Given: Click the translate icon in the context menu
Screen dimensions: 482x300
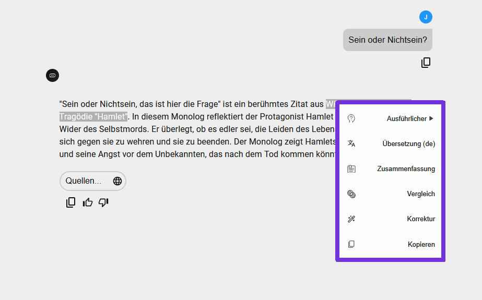Looking at the screenshot, I should [x=351, y=144].
